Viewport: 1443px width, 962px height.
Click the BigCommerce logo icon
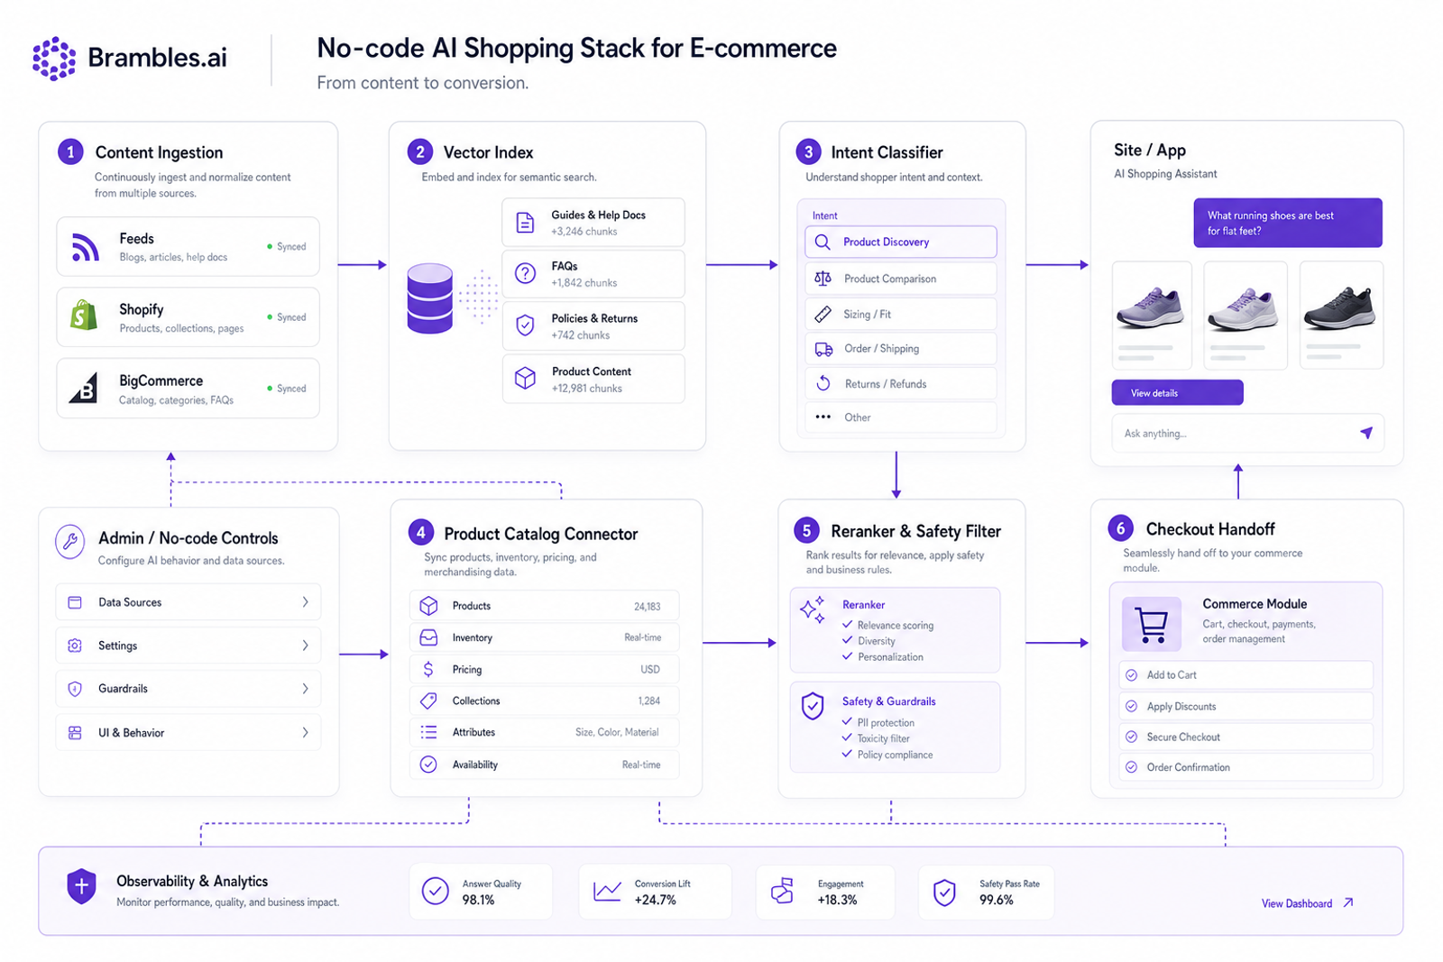(x=84, y=388)
